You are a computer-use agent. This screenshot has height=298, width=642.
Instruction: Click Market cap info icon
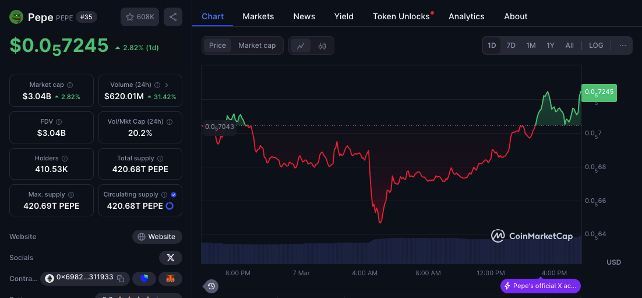(70, 85)
